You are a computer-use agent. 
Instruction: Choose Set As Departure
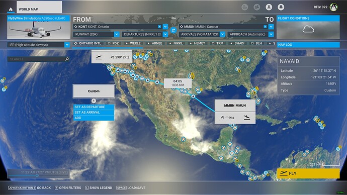(x=94, y=107)
